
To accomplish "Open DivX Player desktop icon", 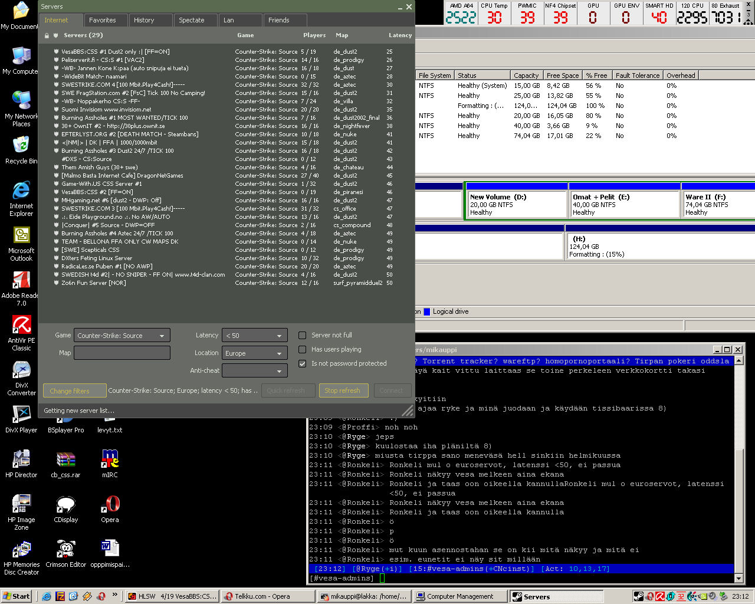I will (x=21, y=419).
